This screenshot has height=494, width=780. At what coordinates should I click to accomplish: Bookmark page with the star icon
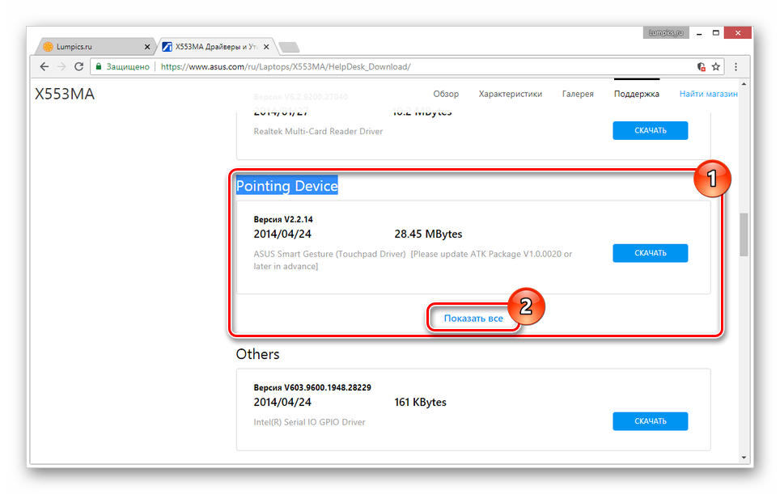click(718, 66)
